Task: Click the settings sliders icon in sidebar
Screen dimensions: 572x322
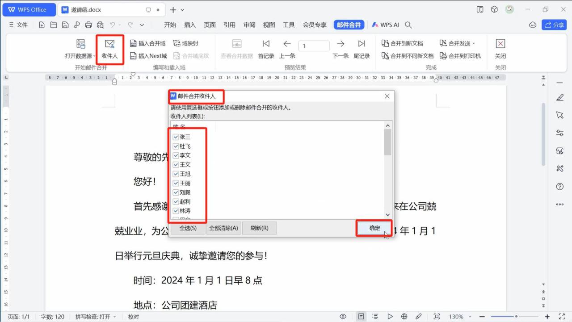Action: click(559, 133)
